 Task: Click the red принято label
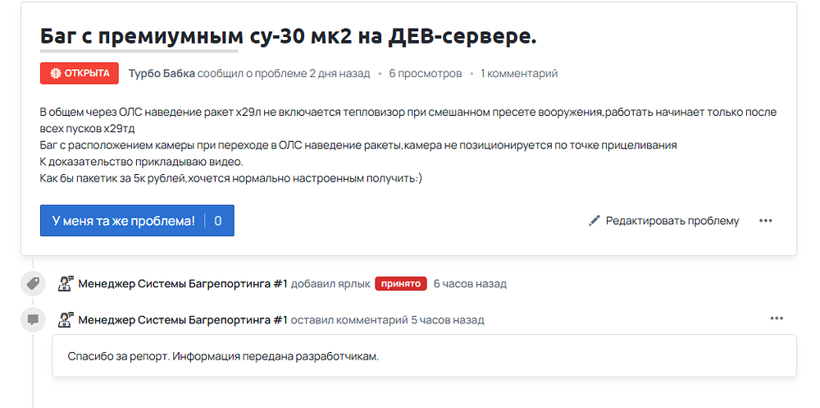click(x=401, y=284)
